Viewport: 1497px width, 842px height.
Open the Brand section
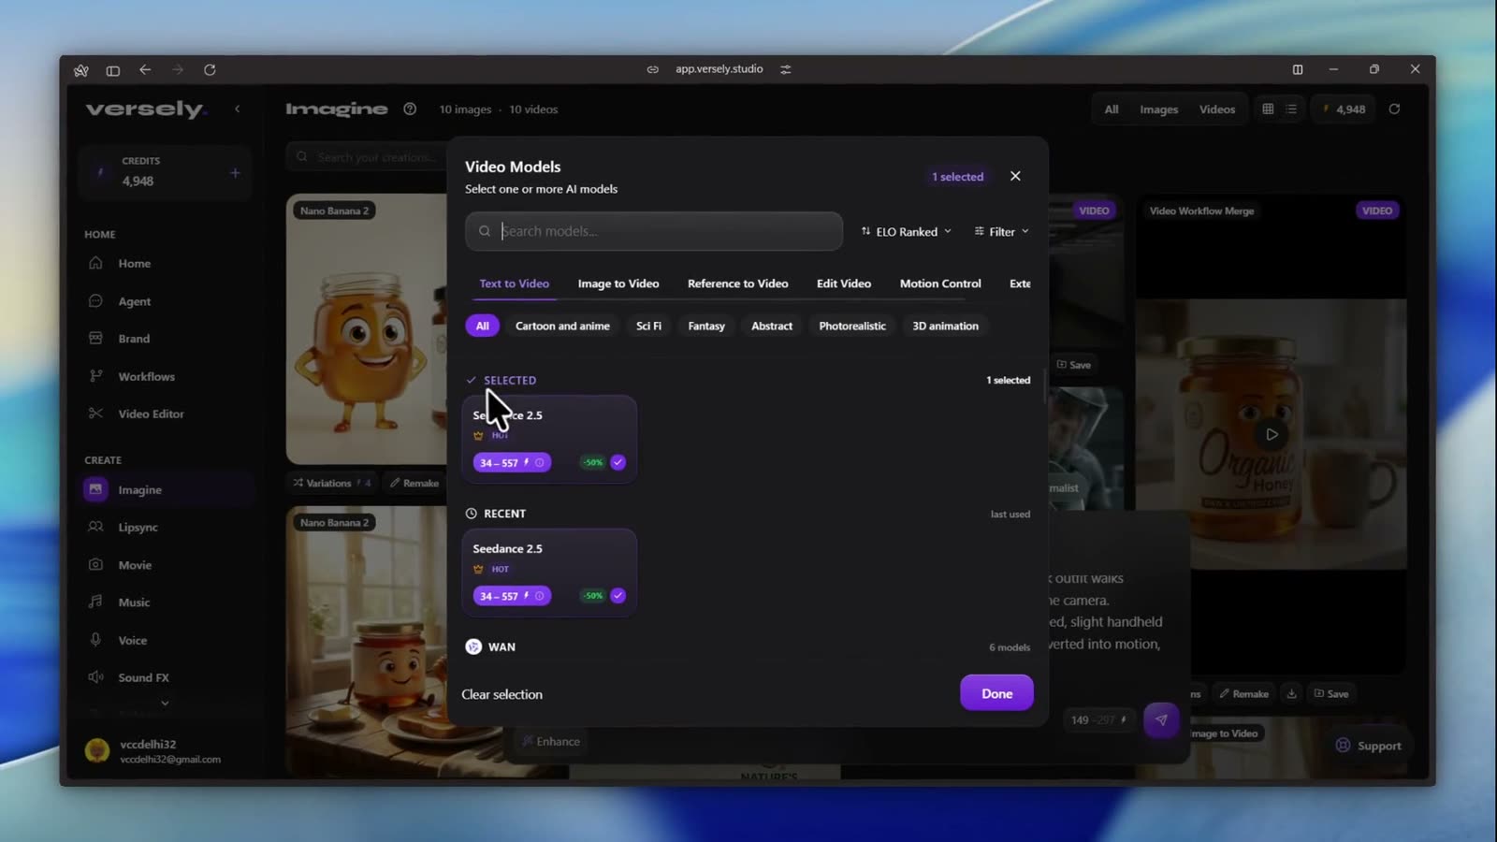click(134, 339)
